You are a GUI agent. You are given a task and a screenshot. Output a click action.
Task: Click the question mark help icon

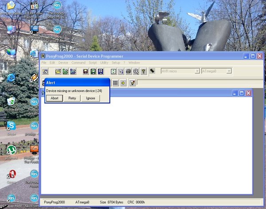tap(144, 71)
